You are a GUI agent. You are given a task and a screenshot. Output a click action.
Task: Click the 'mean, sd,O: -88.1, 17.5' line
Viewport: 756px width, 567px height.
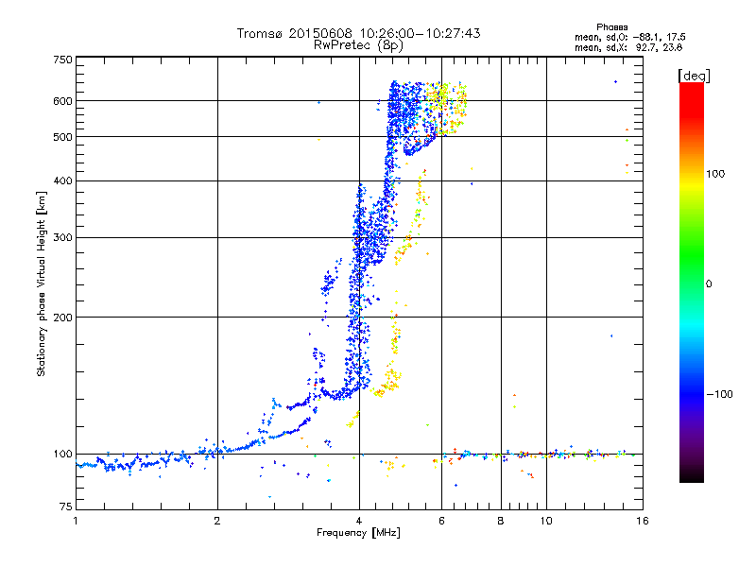pyautogui.click(x=629, y=37)
